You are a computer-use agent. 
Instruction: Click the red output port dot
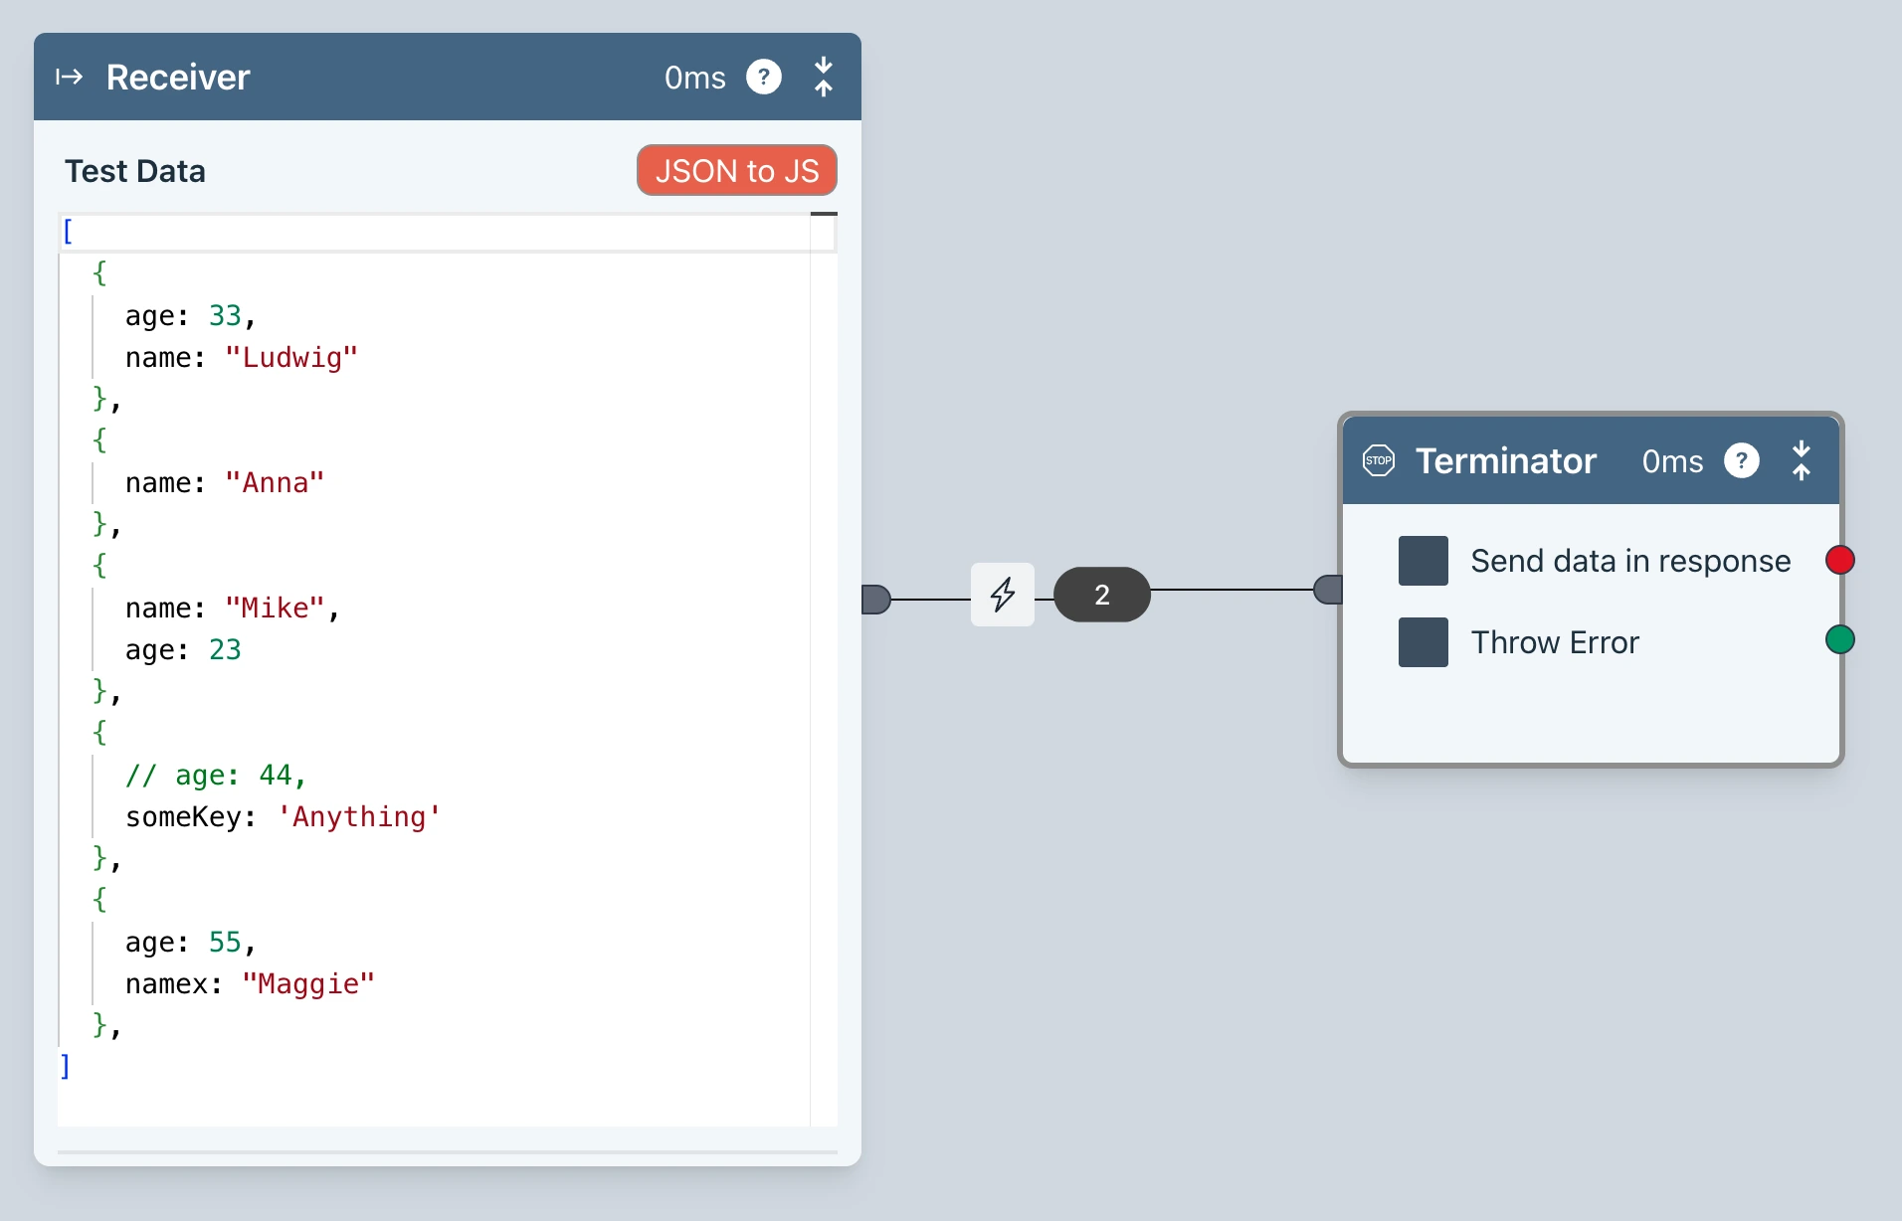pyautogui.click(x=1839, y=561)
